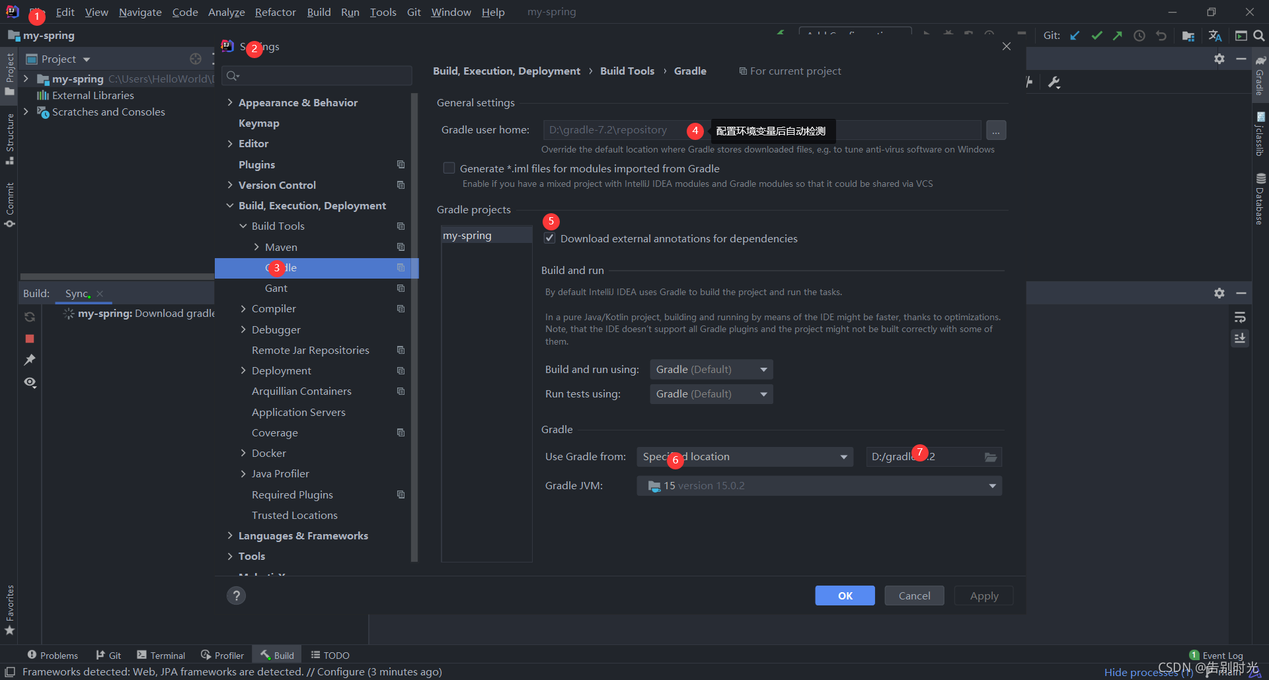The height and width of the screenshot is (680, 1269).
Task: Open the Build and run using dropdown
Action: [711, 370]
